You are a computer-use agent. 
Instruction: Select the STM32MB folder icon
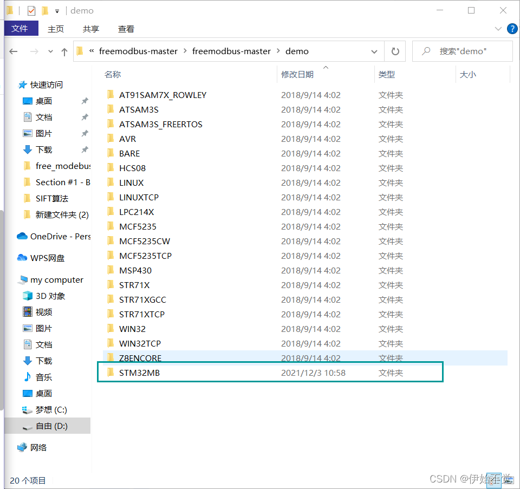pyautogui.click(x=110, y=373)
